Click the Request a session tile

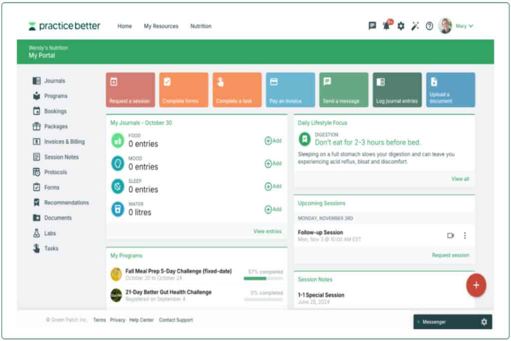(x=130, y=90)
